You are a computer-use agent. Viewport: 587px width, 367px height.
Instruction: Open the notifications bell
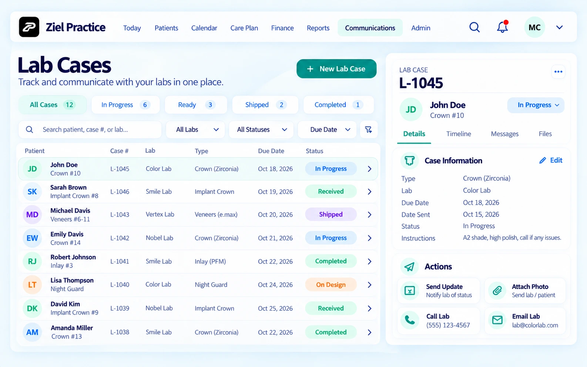pos(502,27)
